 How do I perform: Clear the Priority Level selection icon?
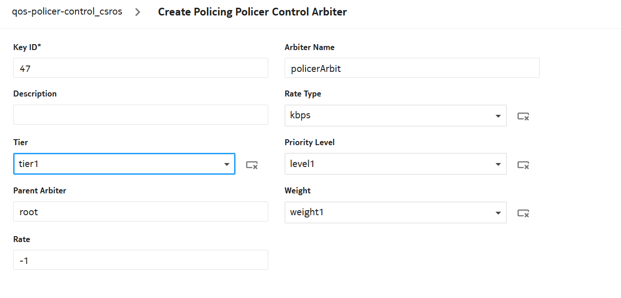point(523,165)
